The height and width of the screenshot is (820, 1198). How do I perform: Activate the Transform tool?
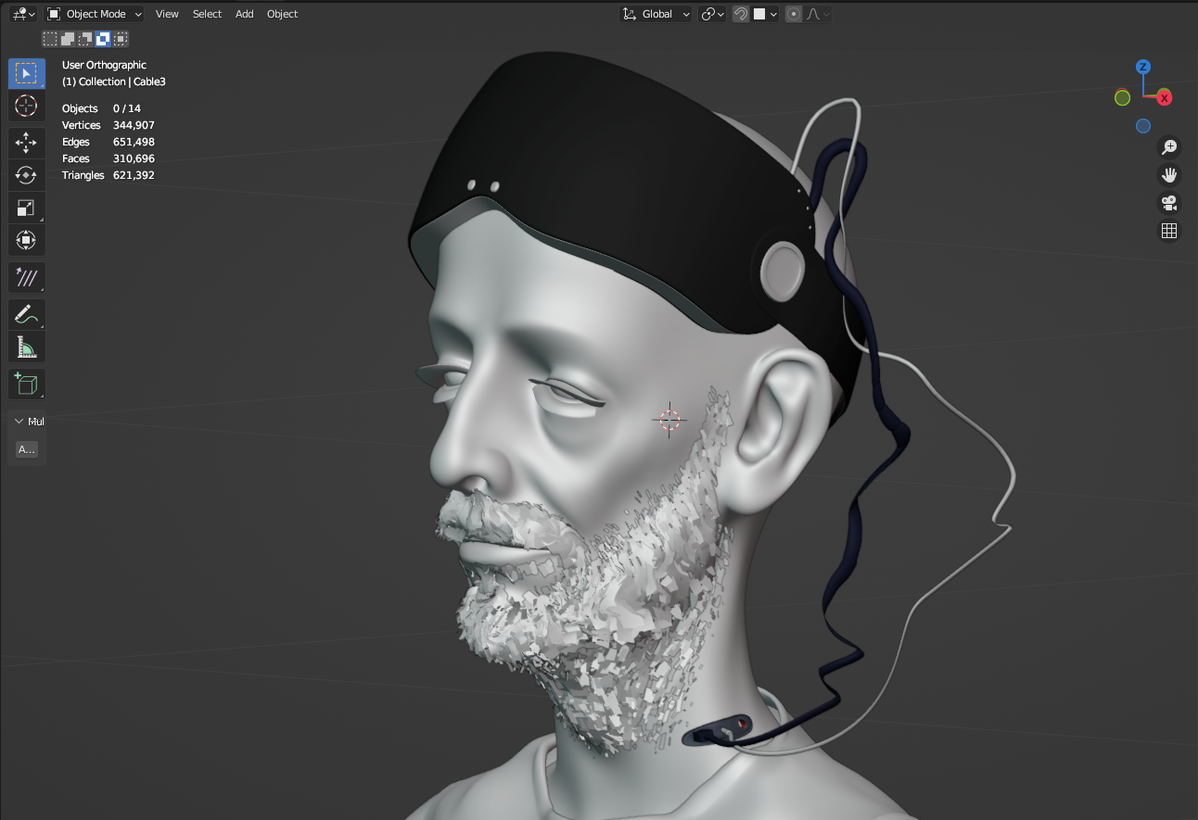tap(27, 241)
